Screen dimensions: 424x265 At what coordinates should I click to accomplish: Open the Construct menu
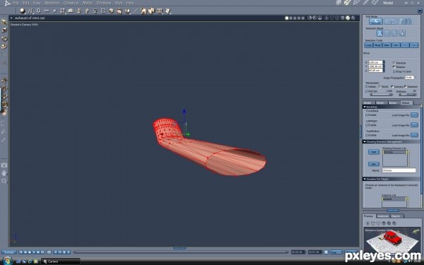71,3
